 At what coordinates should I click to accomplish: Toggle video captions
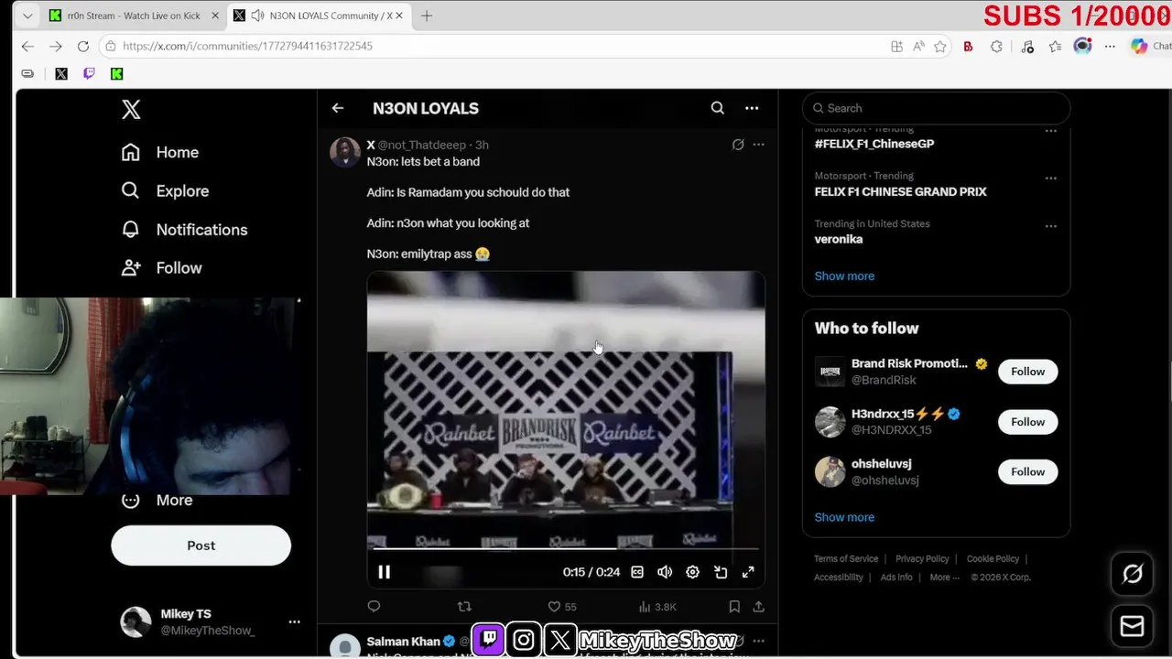tap(637, 572)
